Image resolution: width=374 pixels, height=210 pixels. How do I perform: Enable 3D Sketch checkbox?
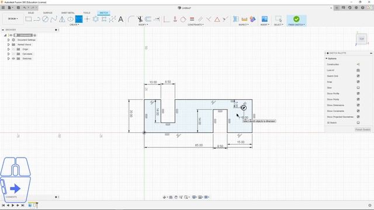tap(358, 123)
